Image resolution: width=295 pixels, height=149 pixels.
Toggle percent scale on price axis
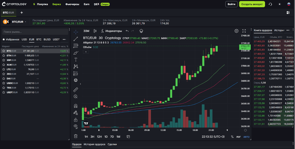coord(232,136)
